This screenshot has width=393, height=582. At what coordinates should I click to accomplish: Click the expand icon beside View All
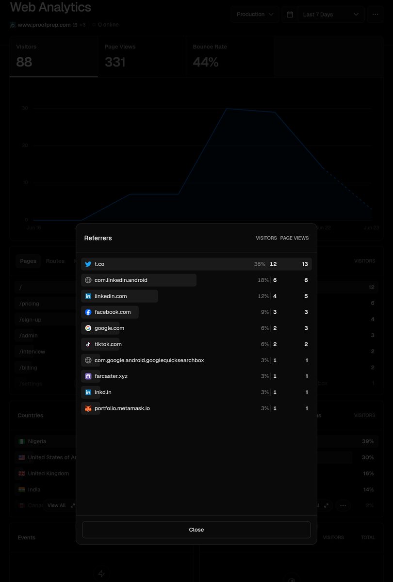(x=73, y=505)
